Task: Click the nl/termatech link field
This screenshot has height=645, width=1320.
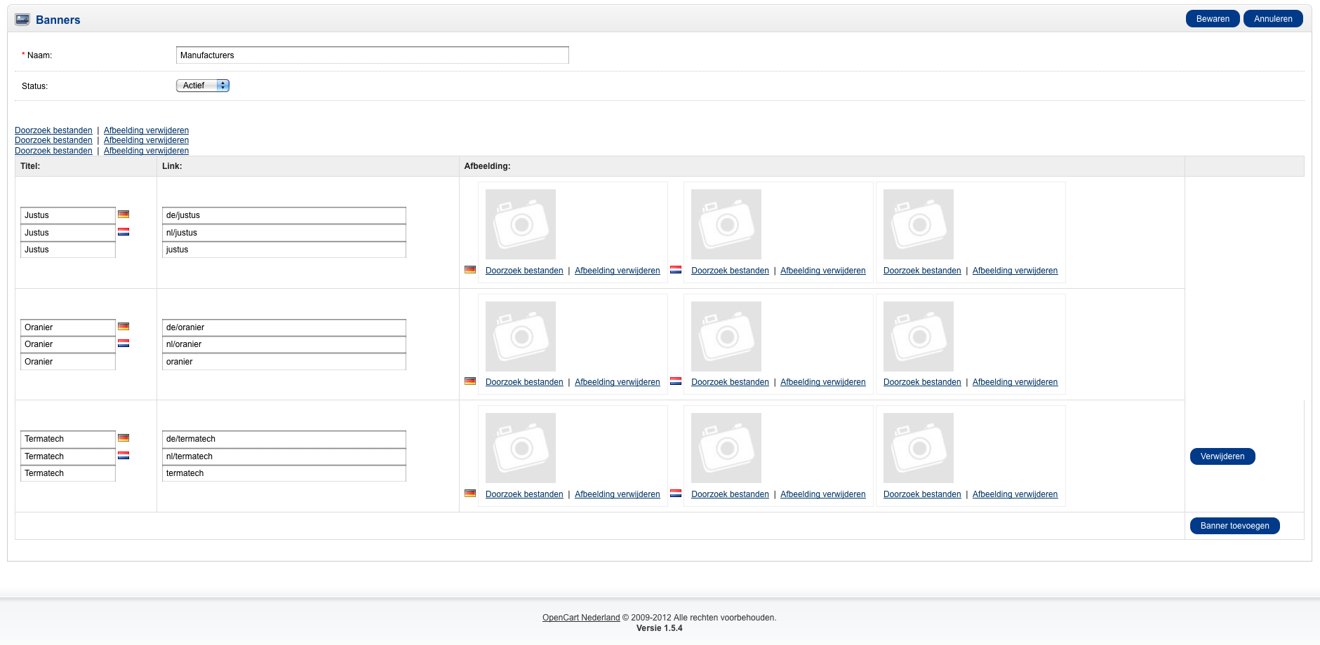Action: tap(284, 456)
